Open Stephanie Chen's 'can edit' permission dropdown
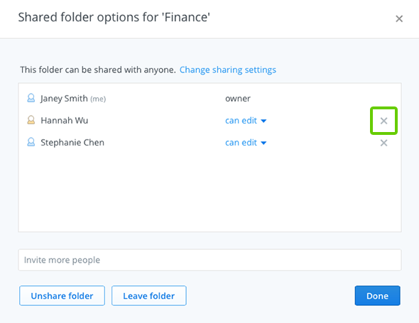 pyautogui.click(x=246, y=143)
